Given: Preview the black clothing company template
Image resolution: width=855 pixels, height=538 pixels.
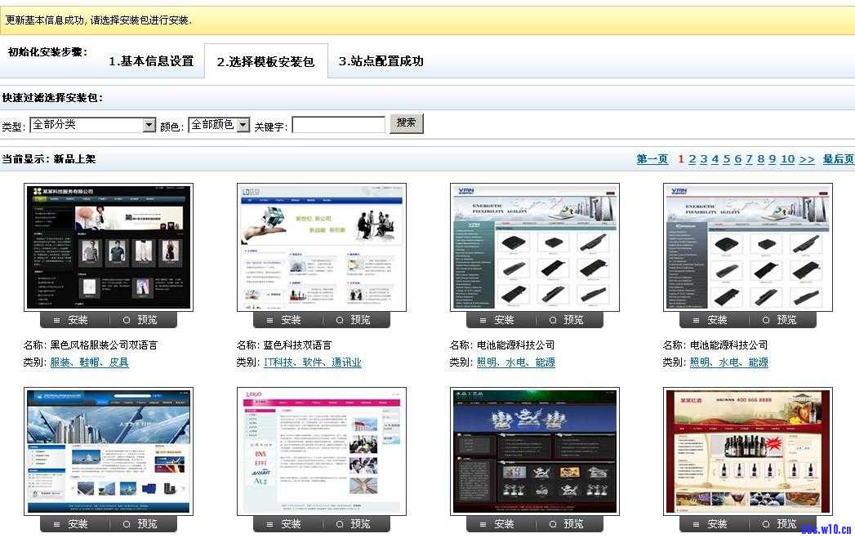Looking at the screenshot, I should pos(140,320).
